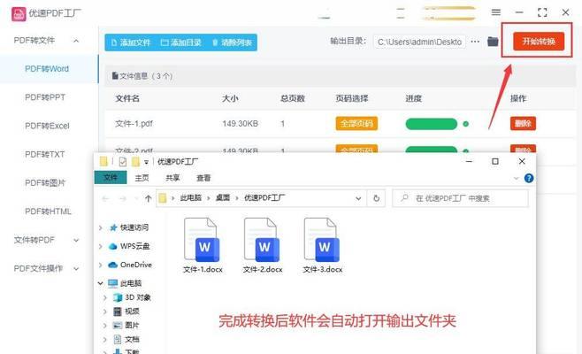Click the green status dot of 文件-1.pdf
The height and width of the screenshot is (354, 582).
tap(466, 124)
